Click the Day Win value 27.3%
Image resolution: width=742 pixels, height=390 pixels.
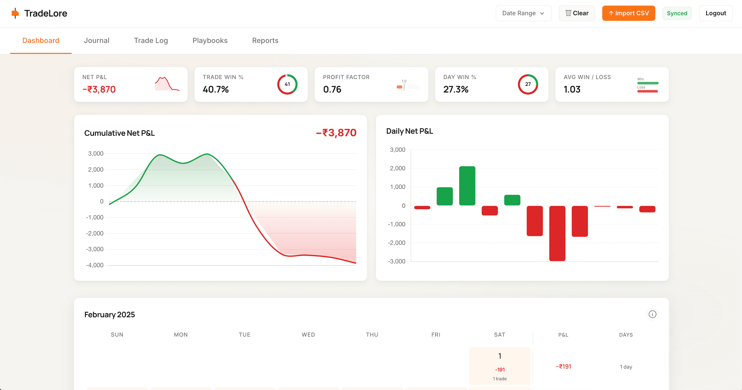[456, 89]
